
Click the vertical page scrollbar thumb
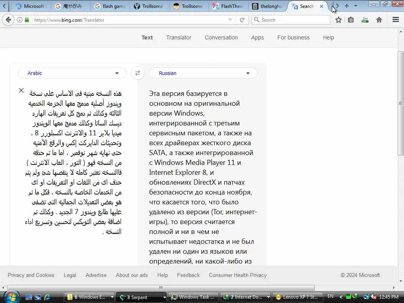coord(401,103)
